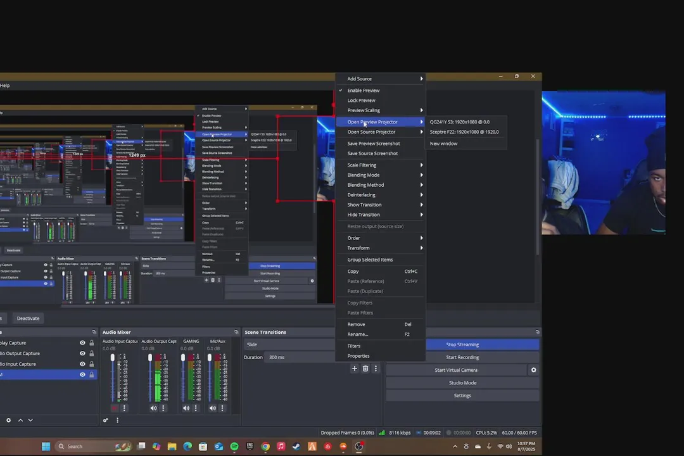Image resolution: width=684 pixels, height=456 pixels.
Task: Open source properties gear below sources list
Action: 8,421
